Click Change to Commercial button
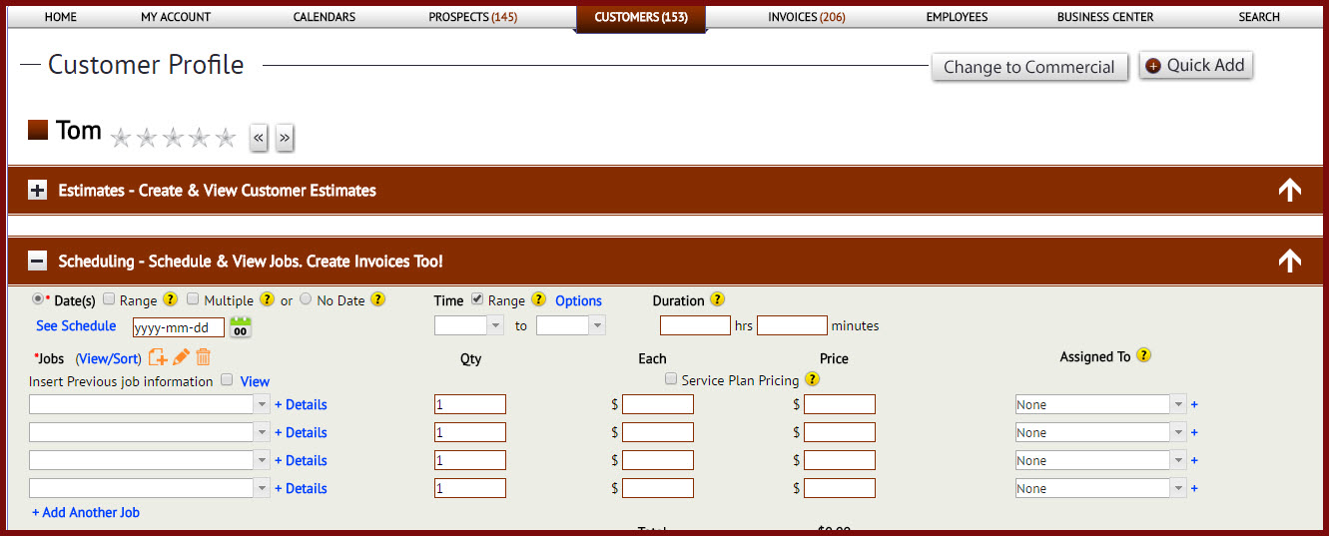Viewport: 1329px width, 536px height. pos(1029,67)
